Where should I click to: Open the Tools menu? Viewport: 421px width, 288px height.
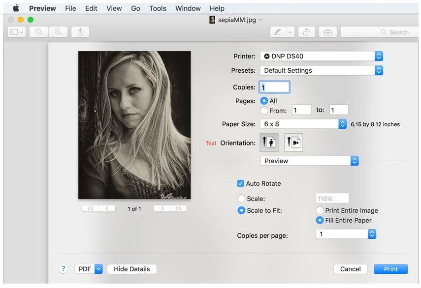click(158, 8)
